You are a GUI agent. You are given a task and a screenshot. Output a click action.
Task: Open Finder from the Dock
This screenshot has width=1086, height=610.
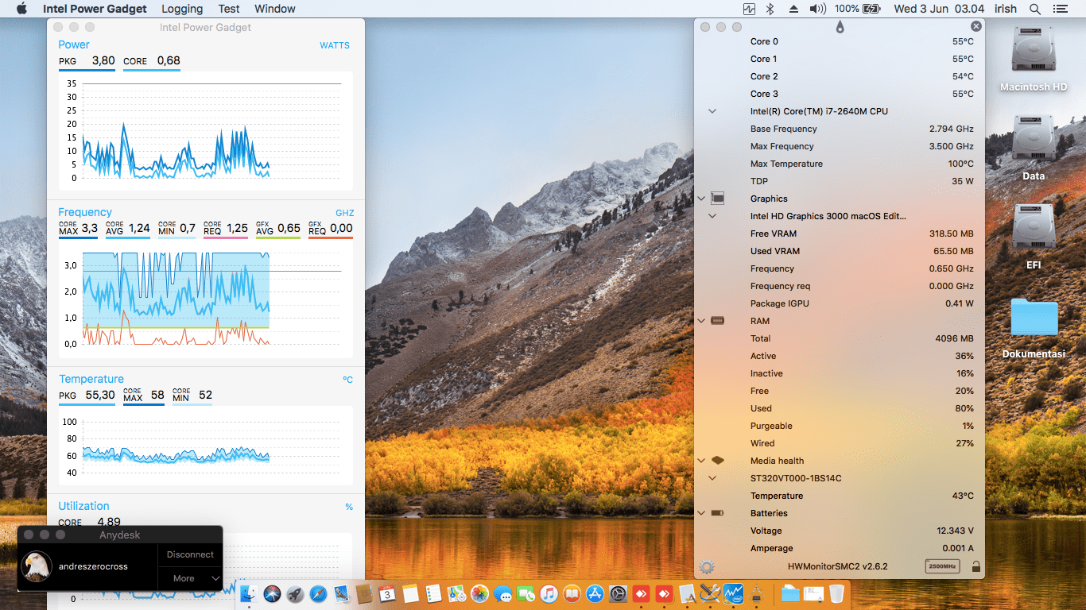(248, 593)
